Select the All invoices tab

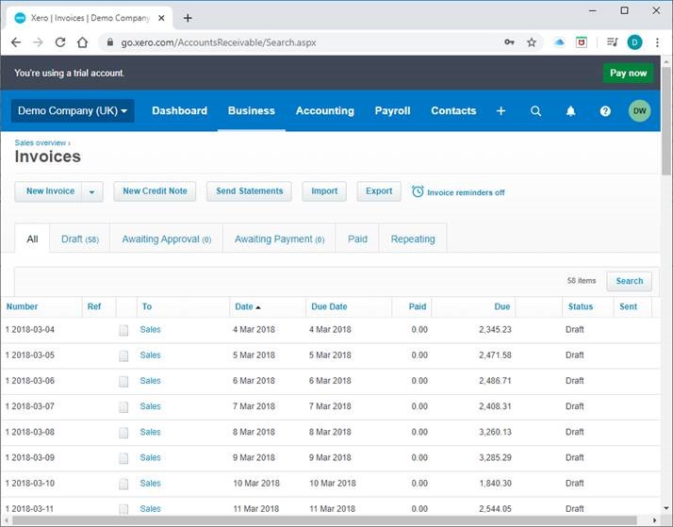pyautogui.click(x=32, y=239)
